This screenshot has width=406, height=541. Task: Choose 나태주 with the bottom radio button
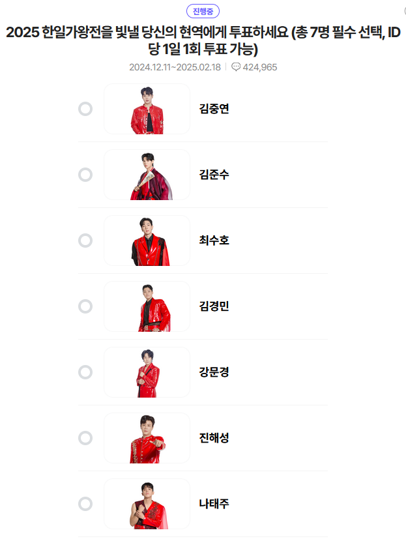pyautogui.click(x=85, y=503)
